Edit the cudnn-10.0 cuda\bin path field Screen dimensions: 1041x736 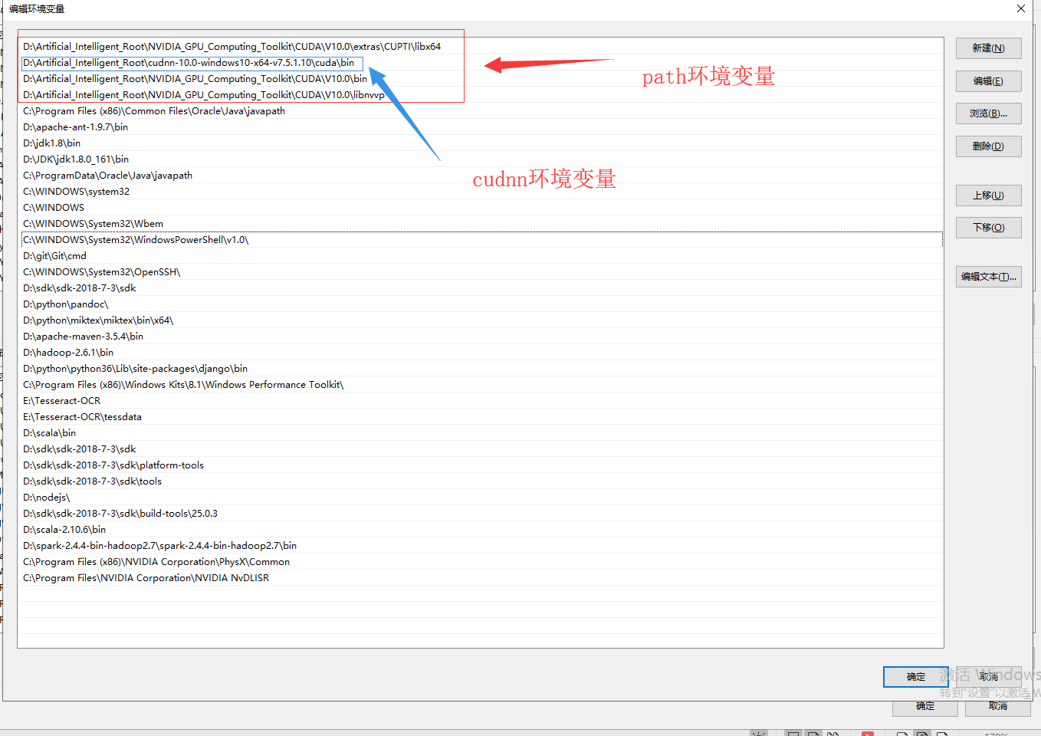(x=192, y=63)
